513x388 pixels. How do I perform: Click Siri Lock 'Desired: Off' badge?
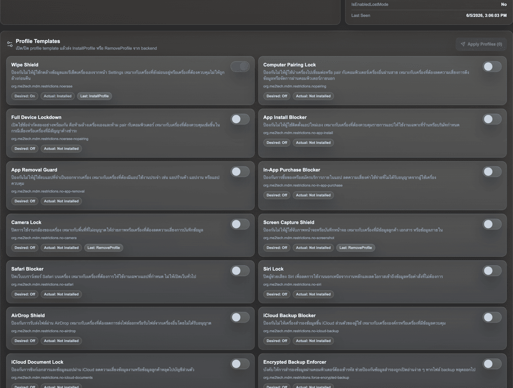click(277, 294)
